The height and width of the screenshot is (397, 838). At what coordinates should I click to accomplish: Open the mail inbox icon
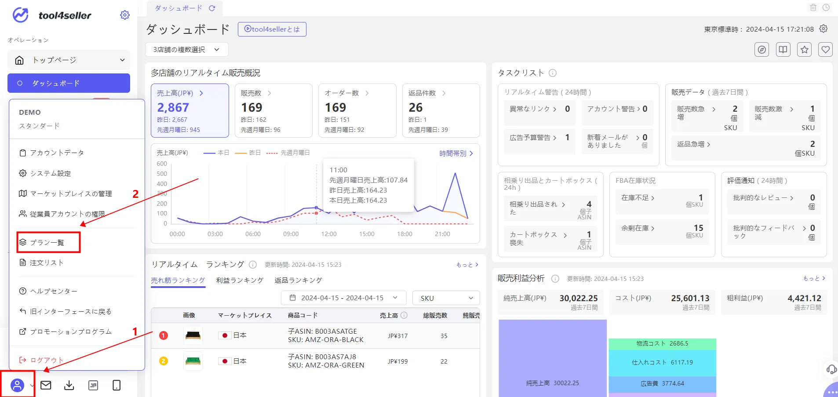click(46, 385)
